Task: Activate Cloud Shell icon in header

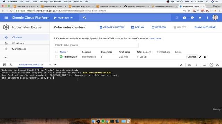Action: [x=177, y=18]
